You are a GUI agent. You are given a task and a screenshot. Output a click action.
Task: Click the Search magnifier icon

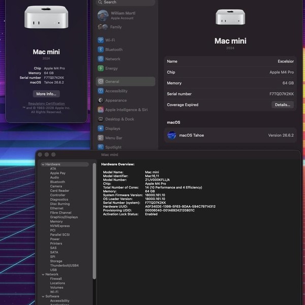100,2
